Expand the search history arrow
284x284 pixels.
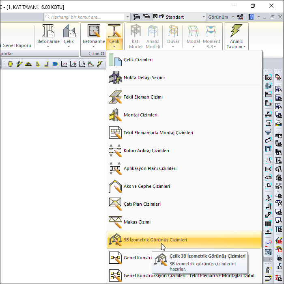point(127,17)
